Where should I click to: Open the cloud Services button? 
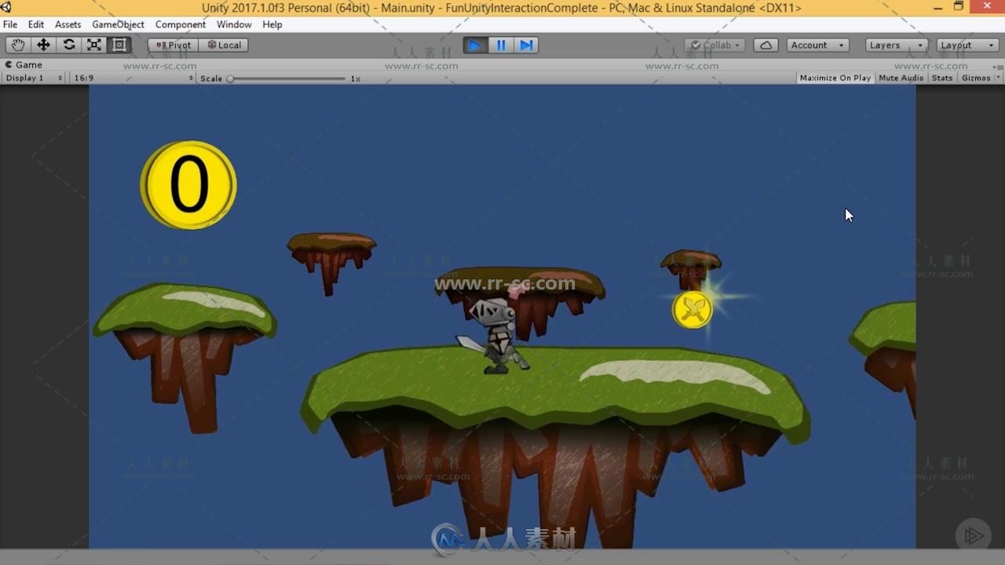pyautogui.click(x=766, y=45)
